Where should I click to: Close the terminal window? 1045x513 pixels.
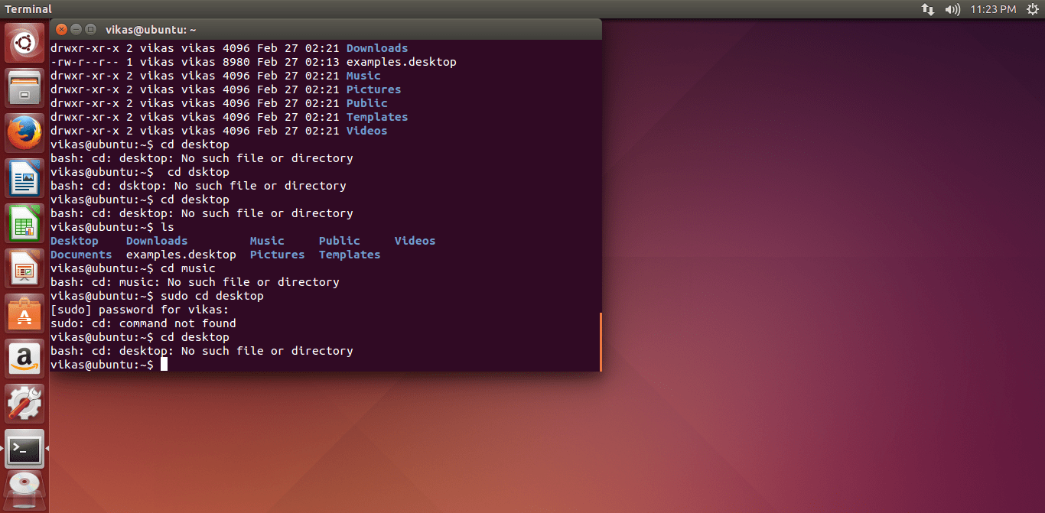pos(60,29)
